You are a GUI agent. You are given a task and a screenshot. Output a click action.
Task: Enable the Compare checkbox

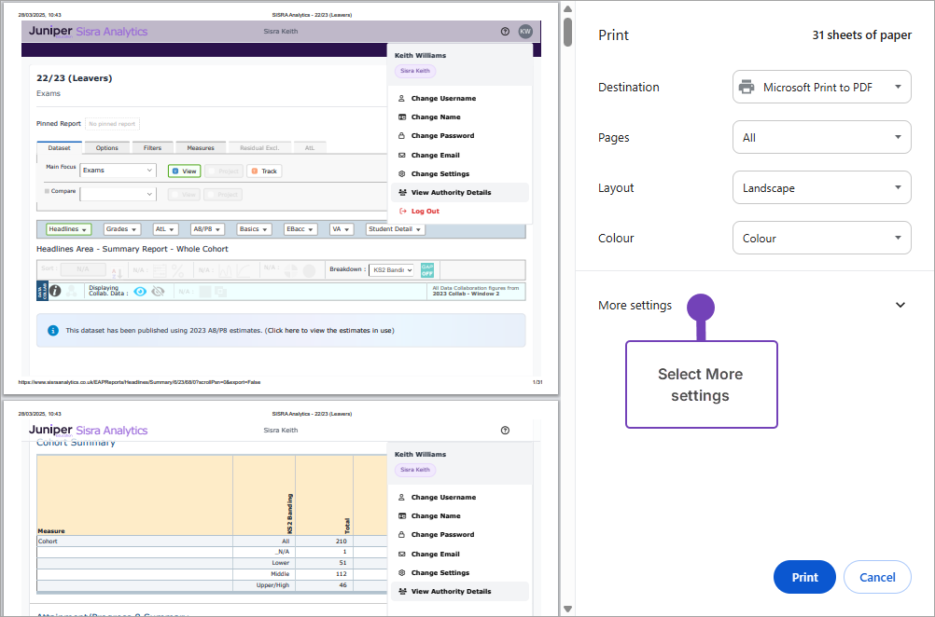47,191
